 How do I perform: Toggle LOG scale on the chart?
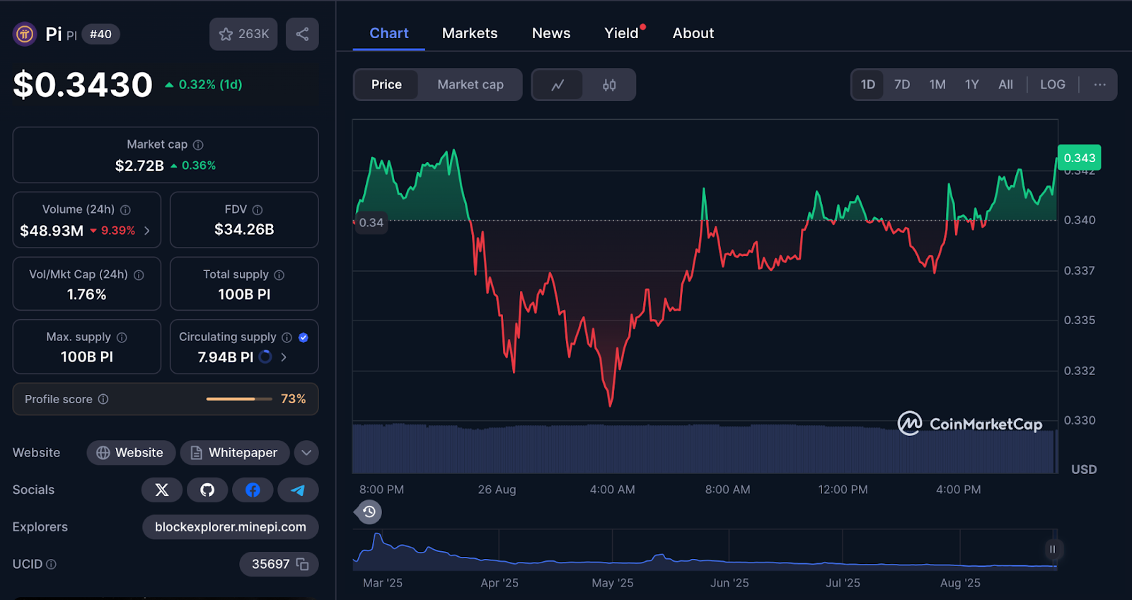click(1052, 85)
